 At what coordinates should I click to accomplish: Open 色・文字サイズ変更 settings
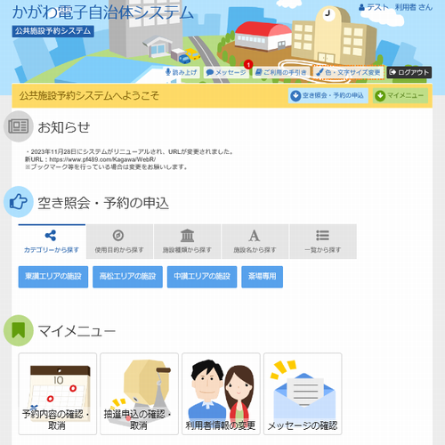click(x=348, y=72)
